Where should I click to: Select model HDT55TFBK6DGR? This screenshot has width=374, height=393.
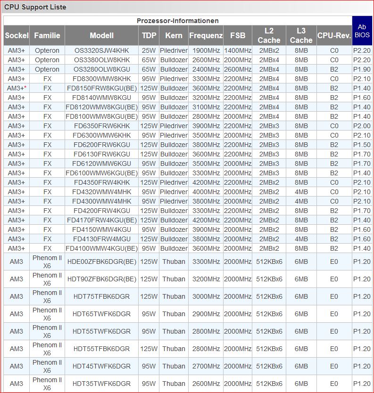101,349
